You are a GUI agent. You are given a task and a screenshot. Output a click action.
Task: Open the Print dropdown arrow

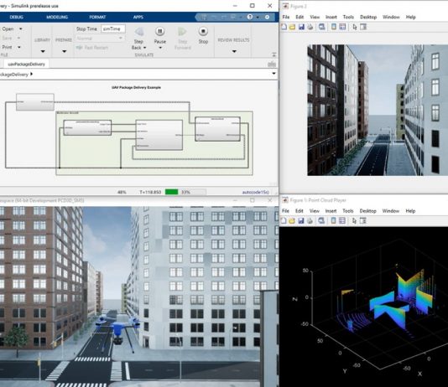point(19,47)
